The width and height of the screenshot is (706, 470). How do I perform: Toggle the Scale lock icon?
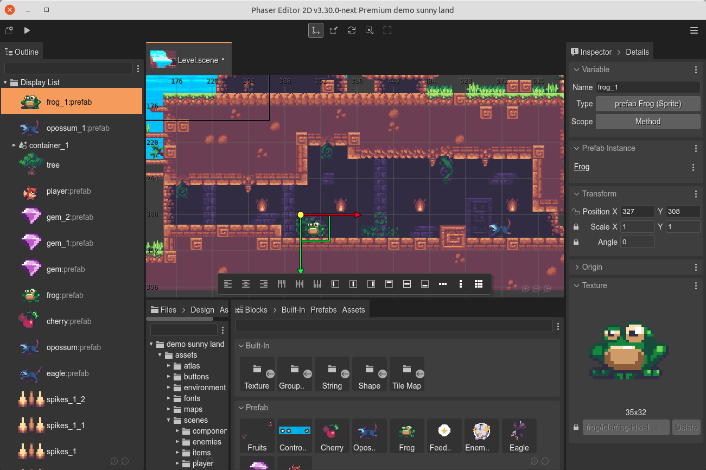(576, 227)
